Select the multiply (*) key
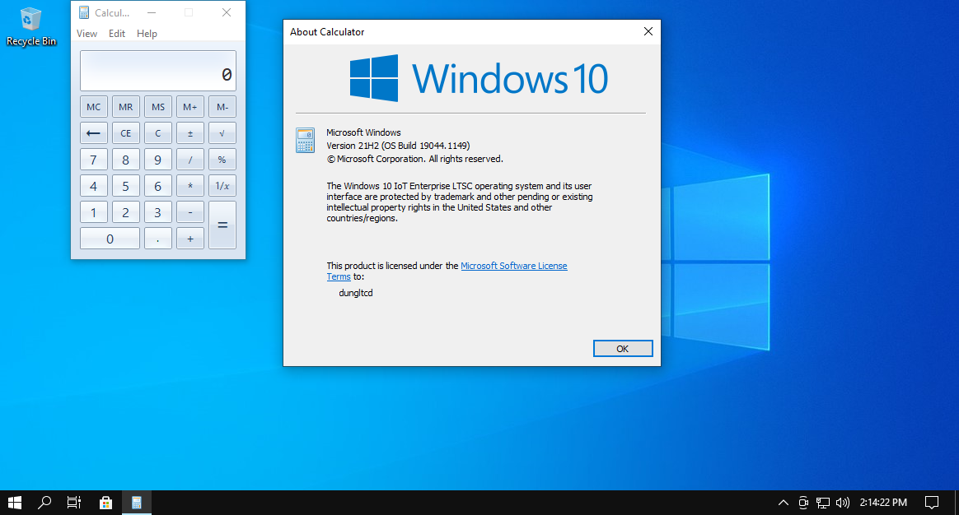959x515 pixels. [190, 186]
